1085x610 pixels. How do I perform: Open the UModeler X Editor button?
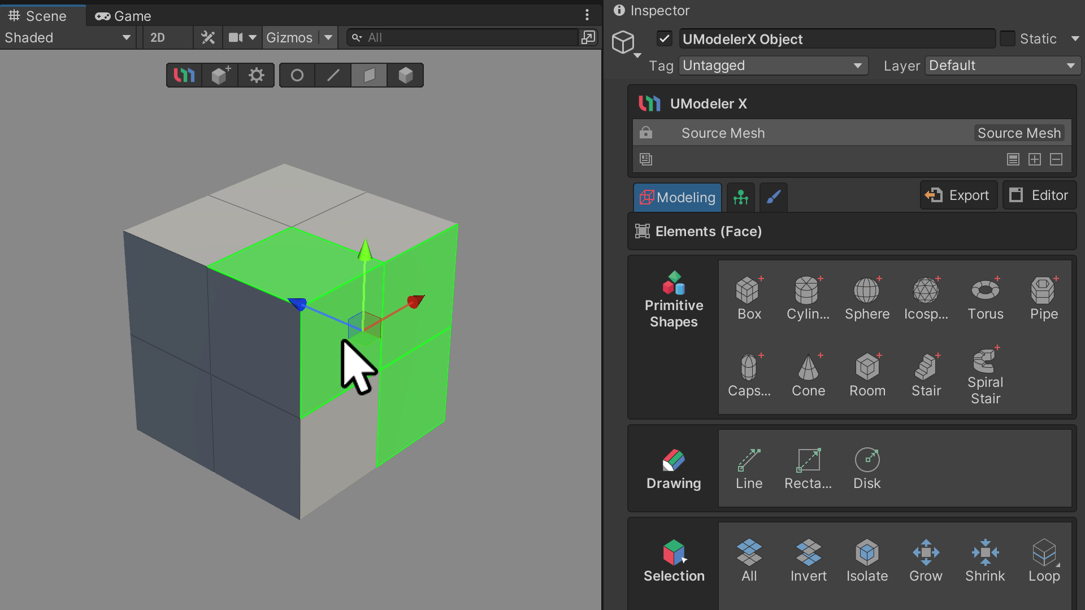1039,195
